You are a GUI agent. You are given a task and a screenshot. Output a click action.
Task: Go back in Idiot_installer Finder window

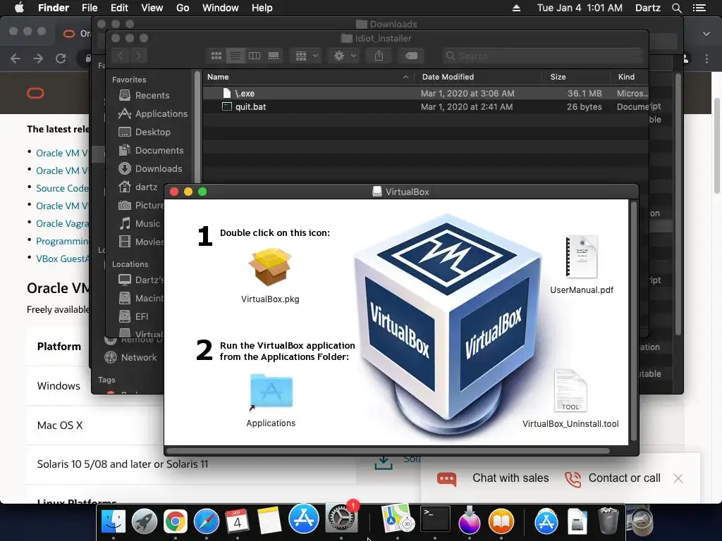[121, 56]
